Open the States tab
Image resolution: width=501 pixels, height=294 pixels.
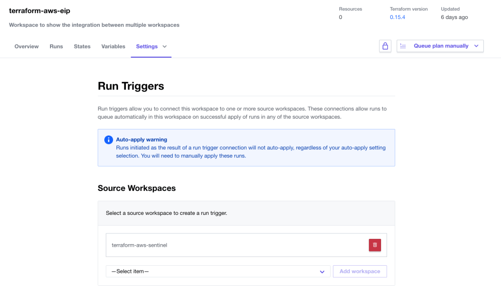click(82, 46)
